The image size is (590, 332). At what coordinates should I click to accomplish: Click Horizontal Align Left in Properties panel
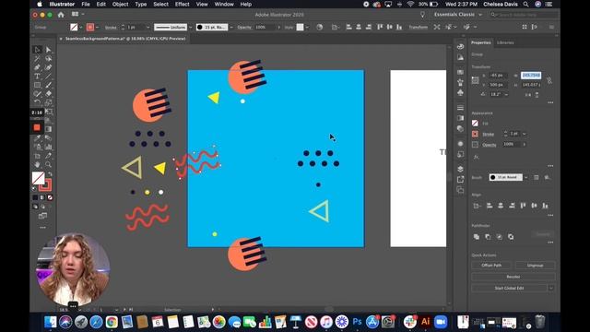tap(490, 206)
